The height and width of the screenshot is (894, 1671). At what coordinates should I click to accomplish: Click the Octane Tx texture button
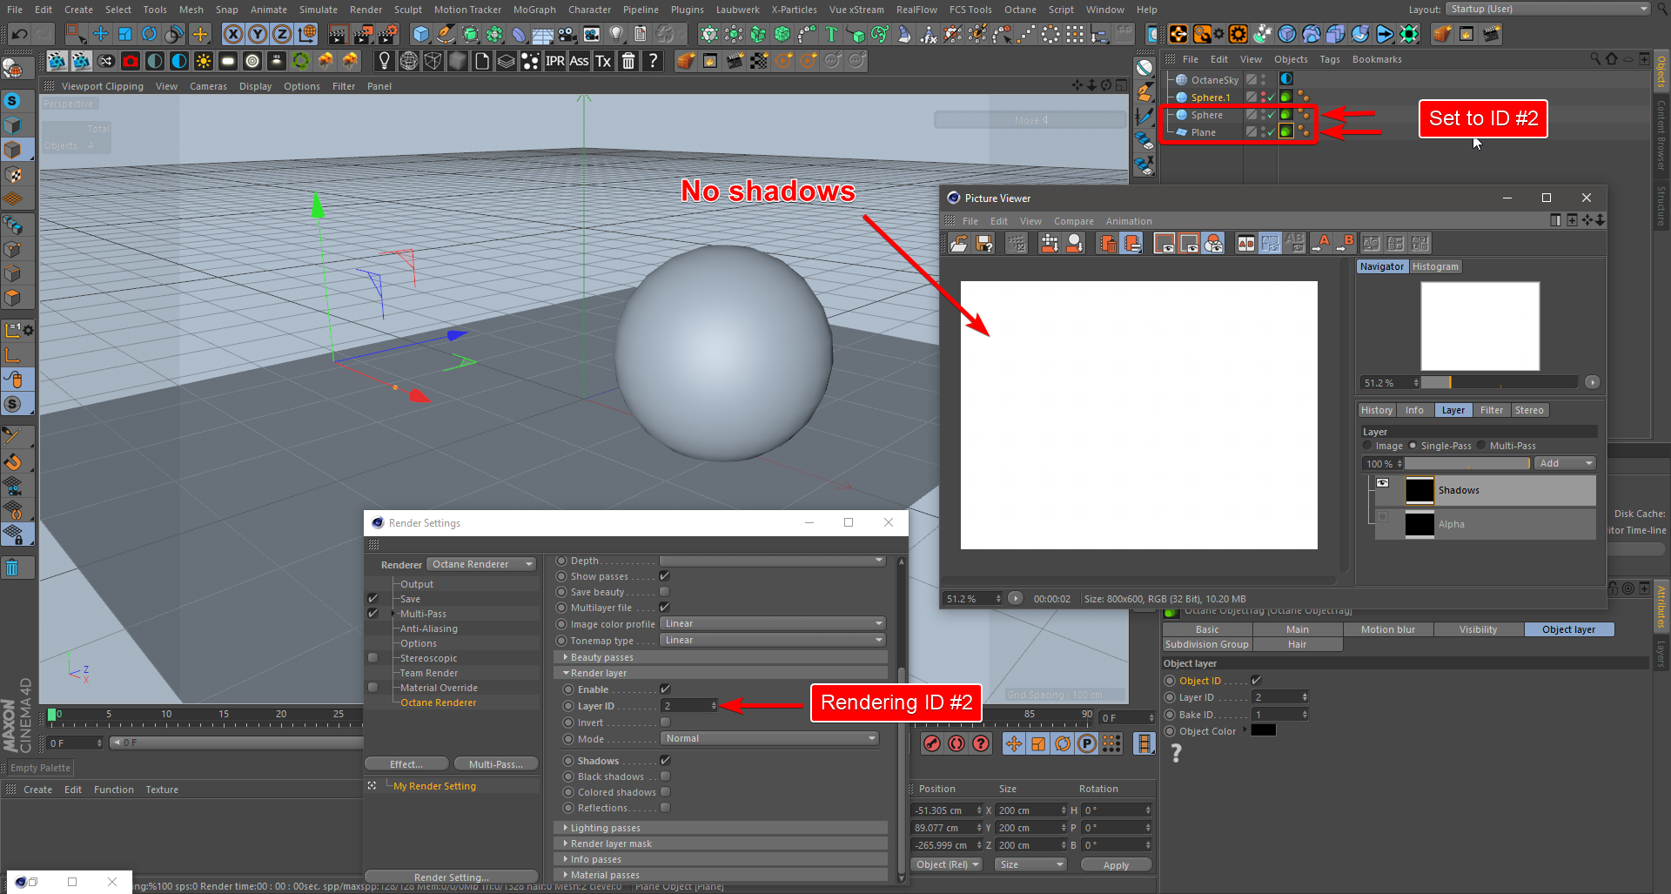[603, 61]
